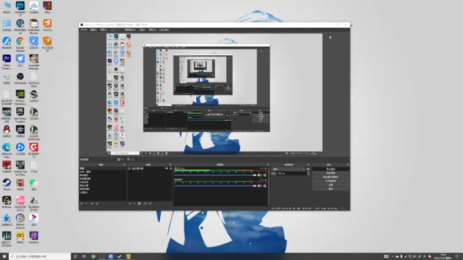This screenshot has width=463, height=260.
Task: Add a new scene with the plus button
Action: pyautogui.click(x=82, y=203)
